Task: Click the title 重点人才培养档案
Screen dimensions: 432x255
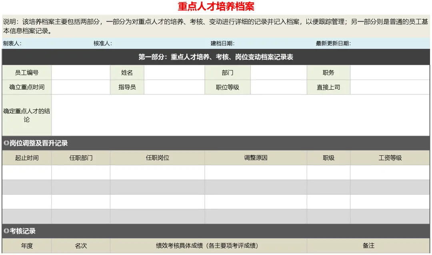Action: 216,7
